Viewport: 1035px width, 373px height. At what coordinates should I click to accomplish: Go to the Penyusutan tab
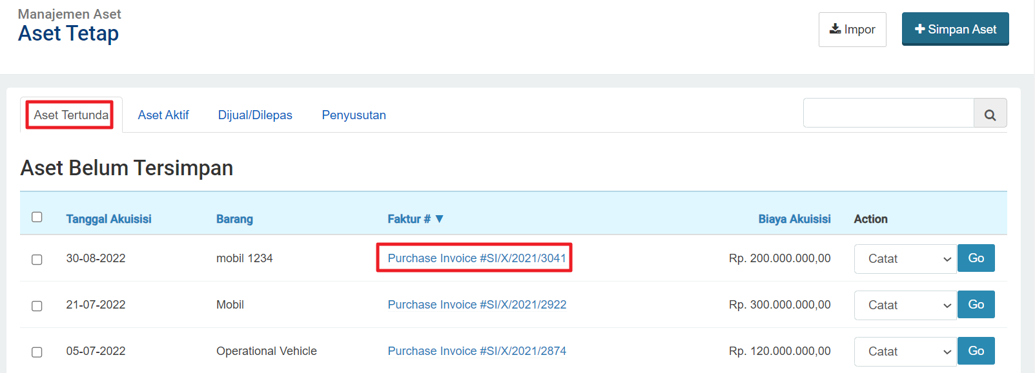click(x=354, y=115)
